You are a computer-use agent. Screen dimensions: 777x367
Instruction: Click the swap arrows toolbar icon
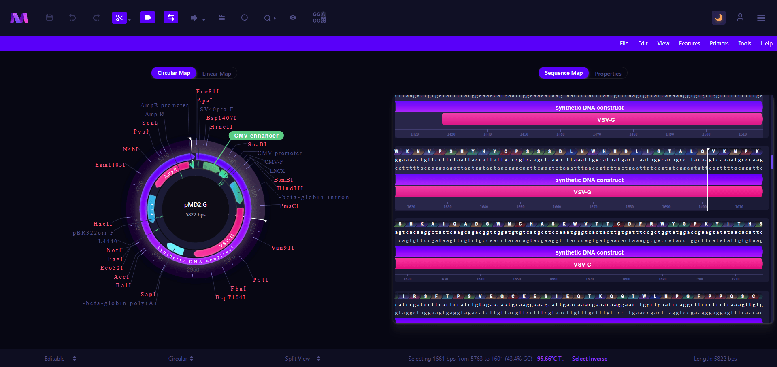(171, 18)
